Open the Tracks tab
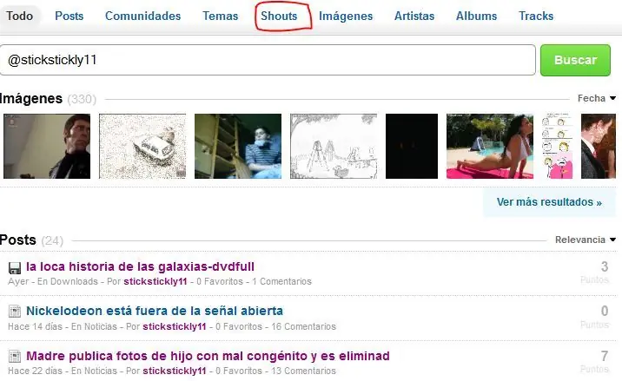This screenshot has width=622, height=381. (x=536, y=16)
